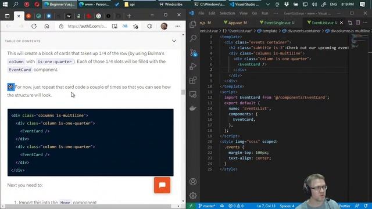Click the Open Changes icon in editor toolbar

350,23
